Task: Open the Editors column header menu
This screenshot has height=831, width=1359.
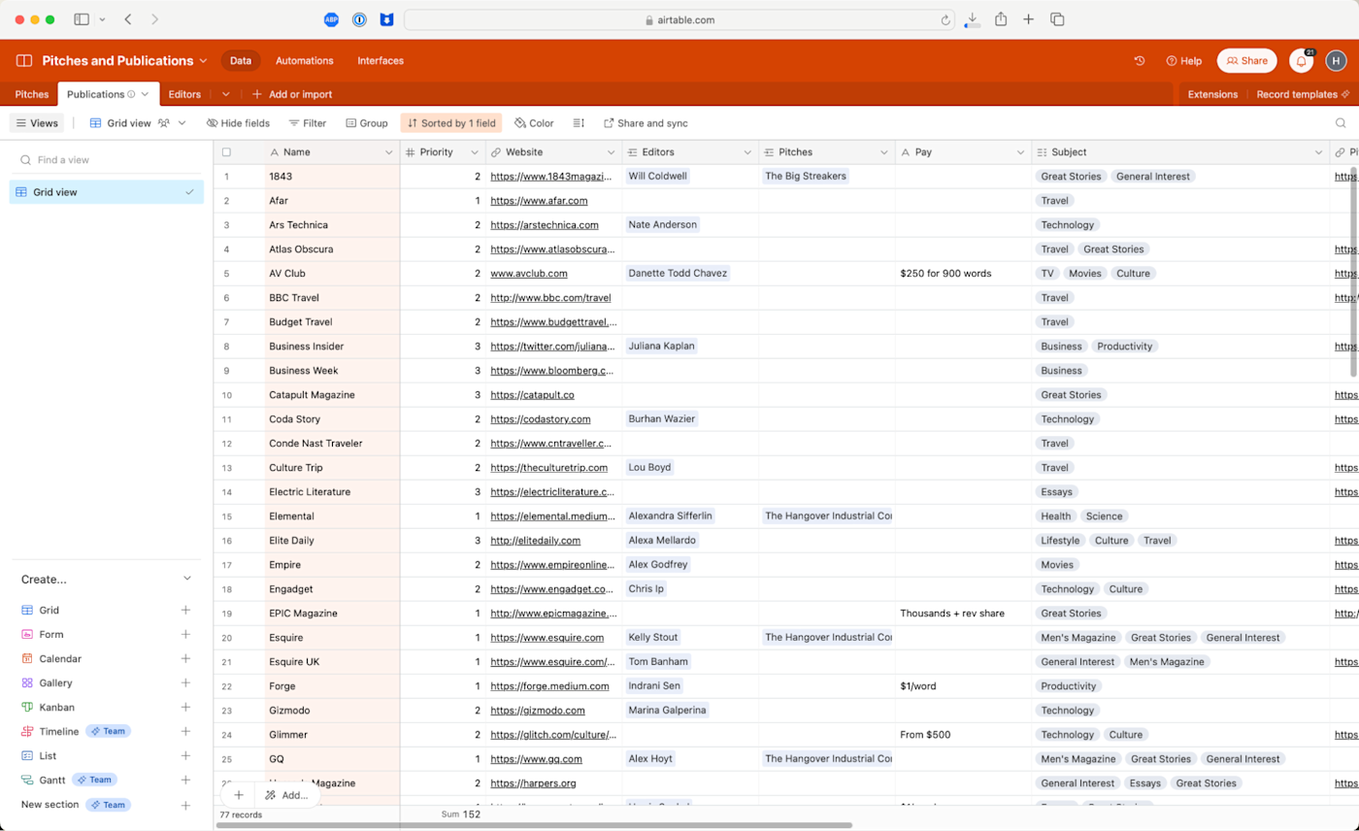Action: pos(747,152)
